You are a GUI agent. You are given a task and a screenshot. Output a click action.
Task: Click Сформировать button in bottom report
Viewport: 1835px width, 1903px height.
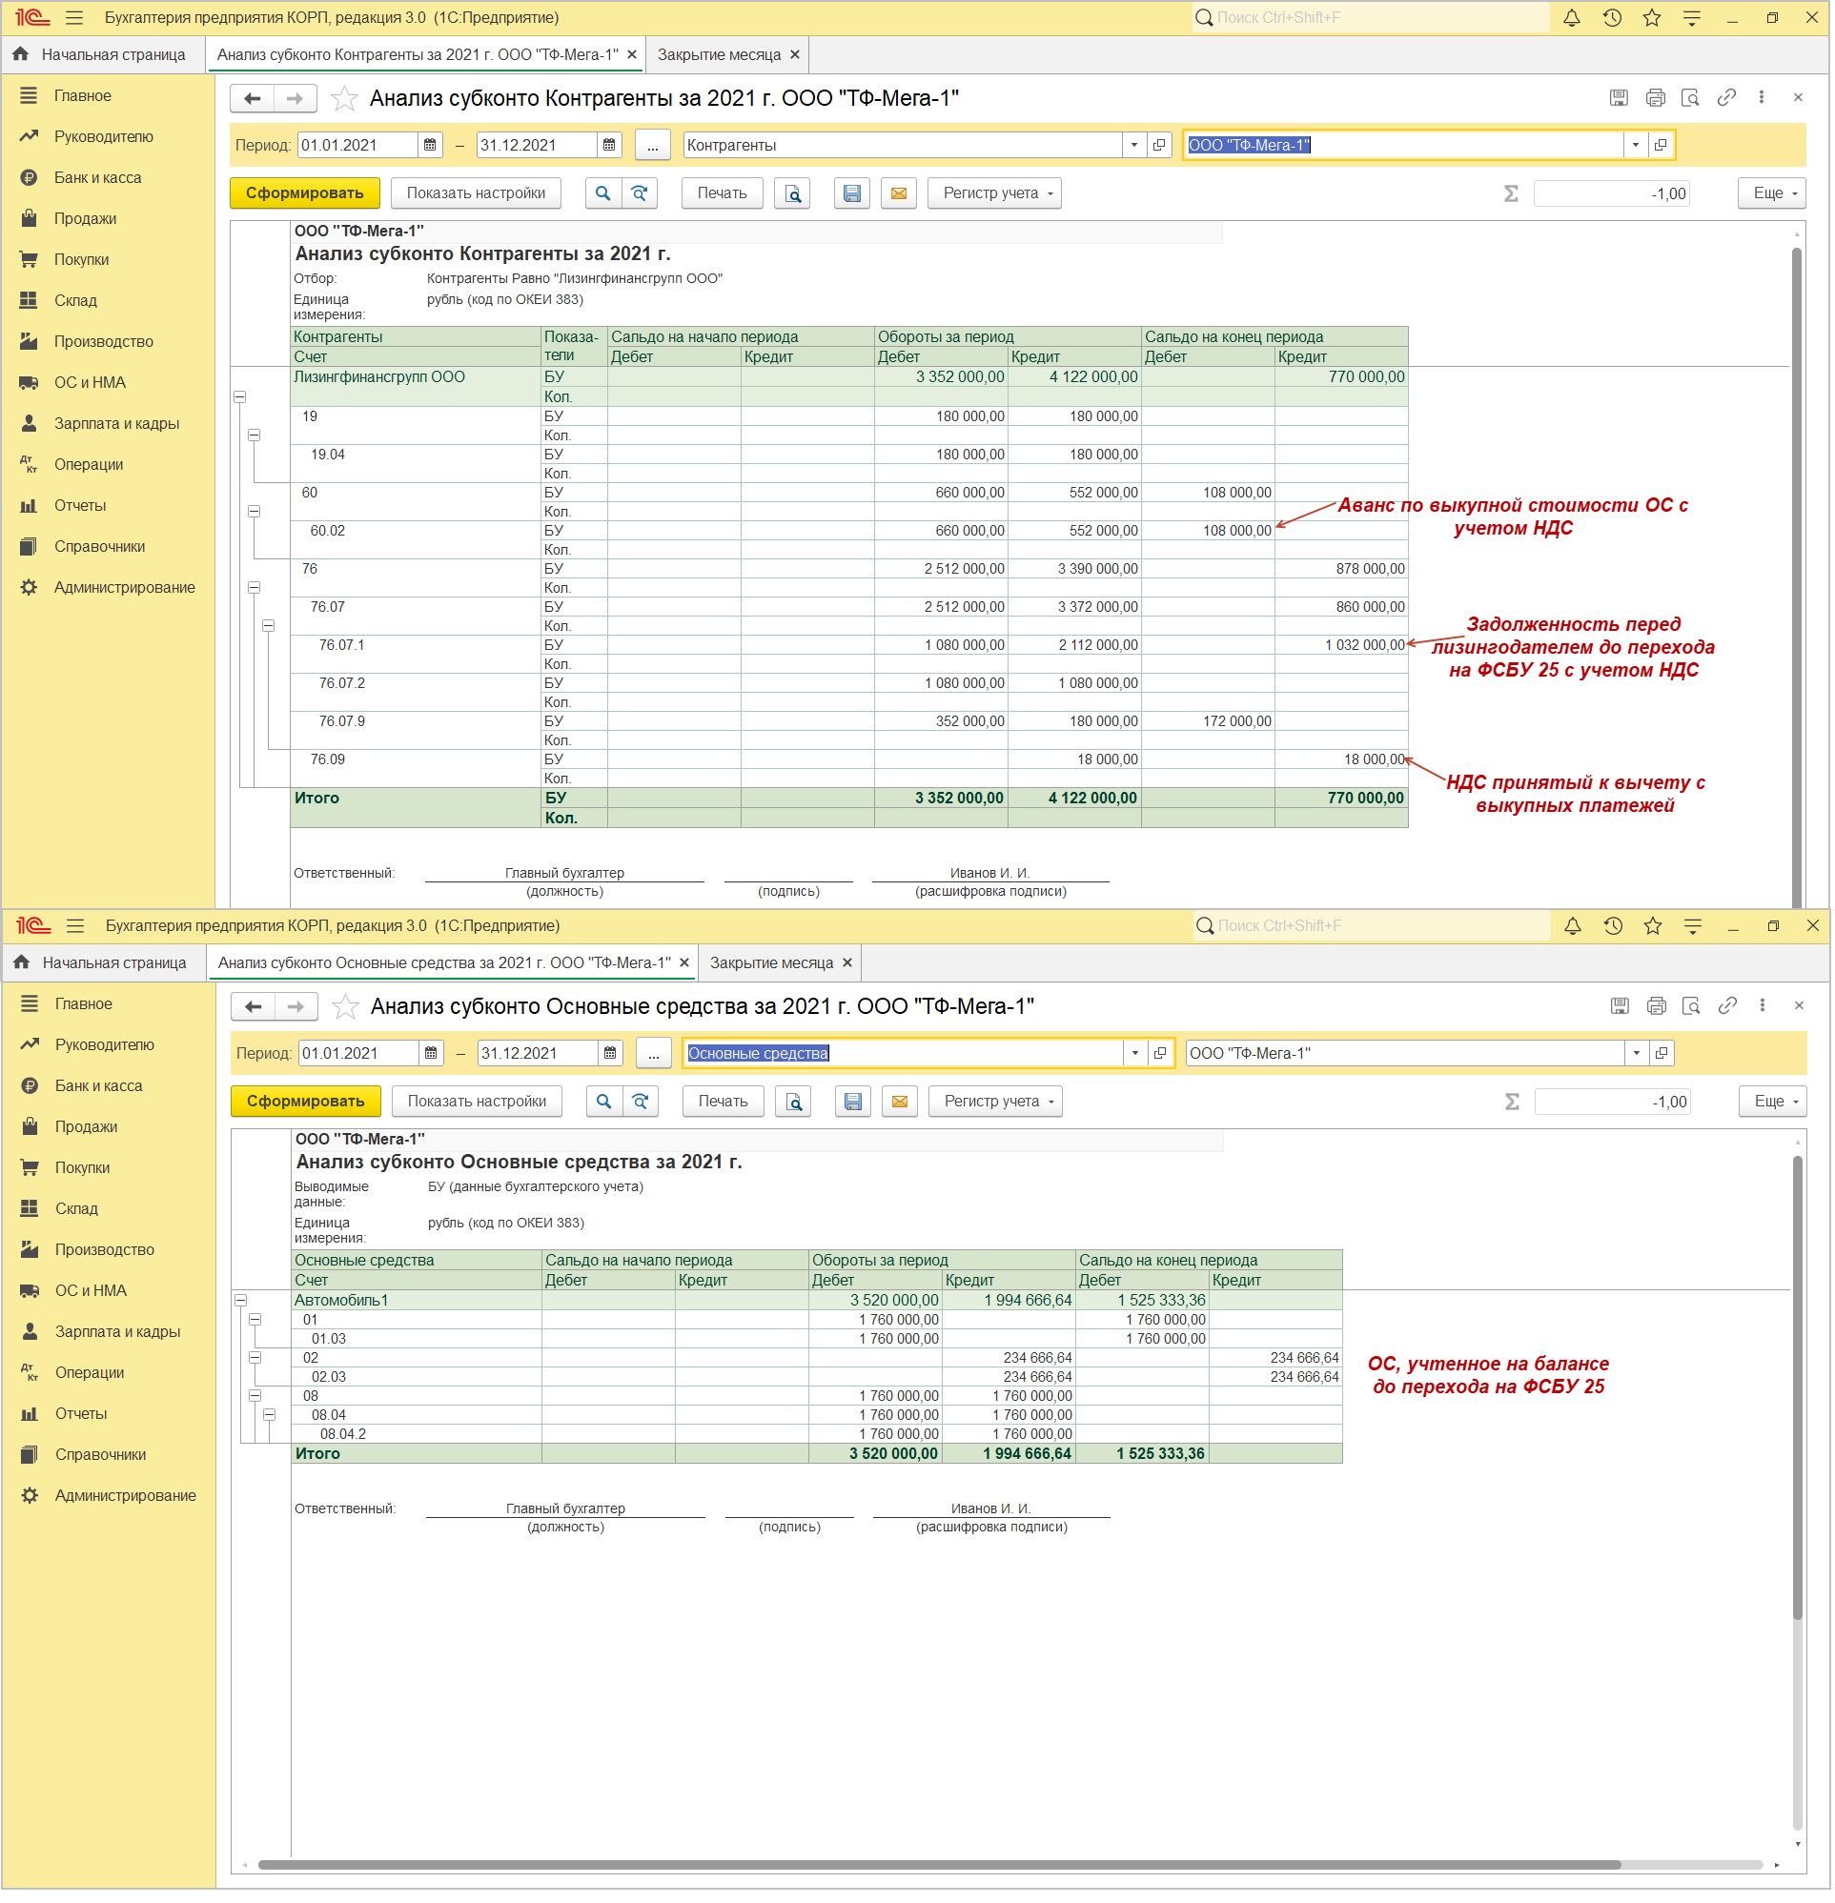click(306, 1102)
